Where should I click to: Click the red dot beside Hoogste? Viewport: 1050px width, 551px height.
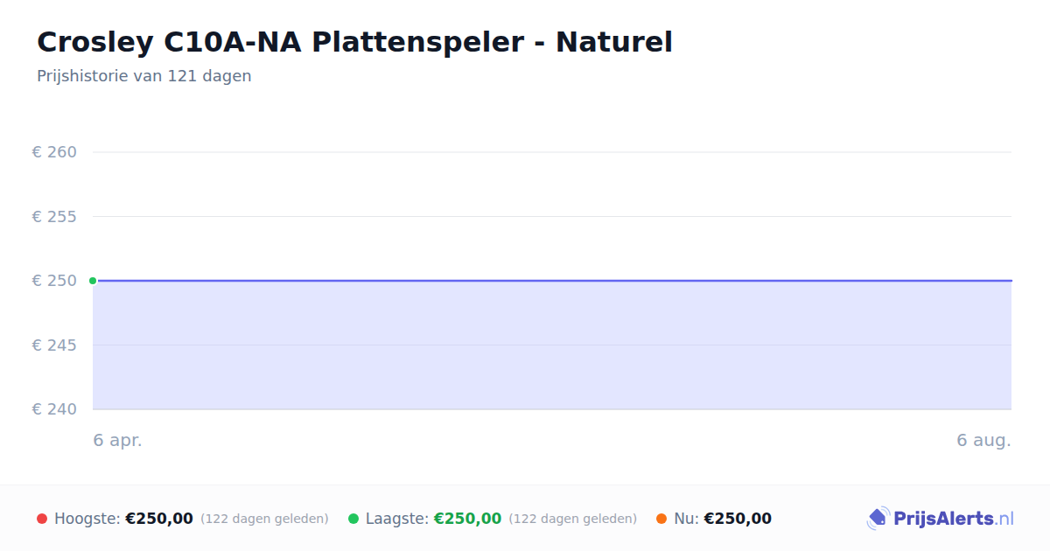(42, 519)
